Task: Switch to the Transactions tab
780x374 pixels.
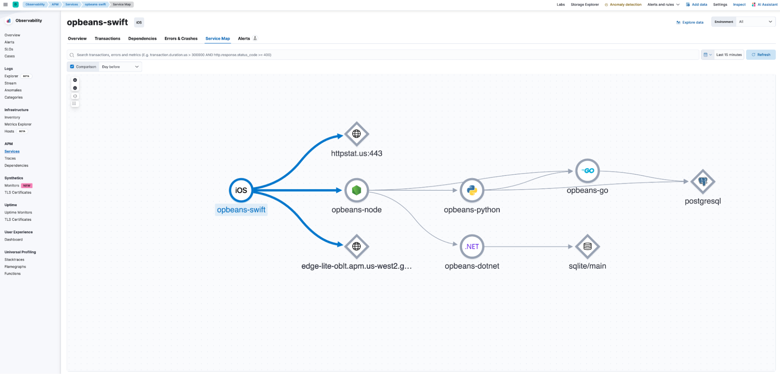Action: pos(107,39)
